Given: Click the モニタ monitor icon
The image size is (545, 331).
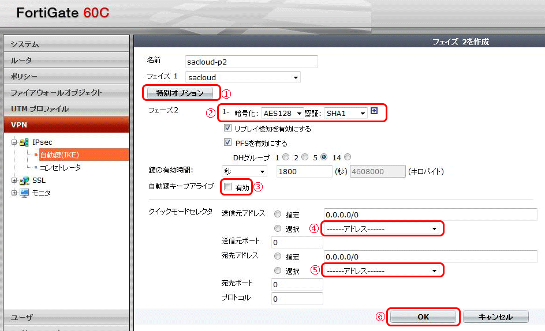Looking at the screenshot, I should 24,193.
